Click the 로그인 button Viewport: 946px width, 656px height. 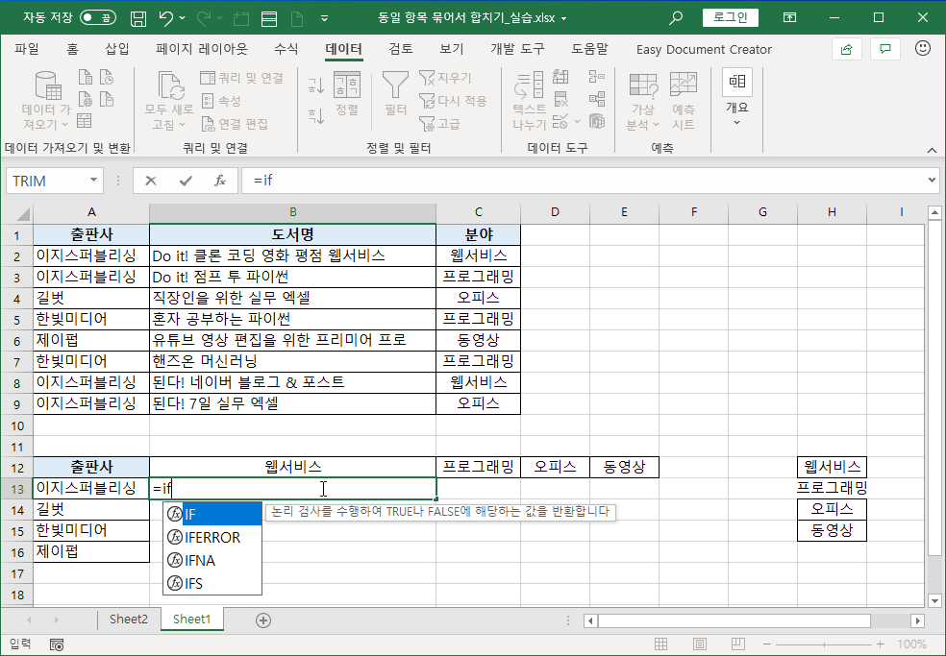(x=731, y=17)
